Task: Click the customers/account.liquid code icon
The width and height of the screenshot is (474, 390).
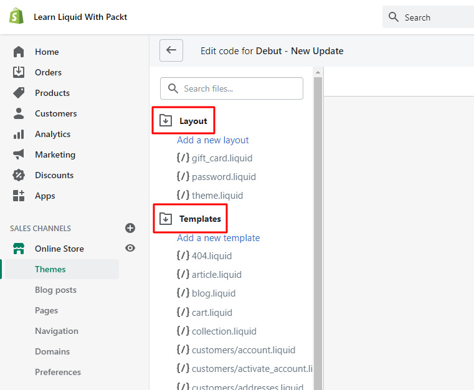Action: 183,350
